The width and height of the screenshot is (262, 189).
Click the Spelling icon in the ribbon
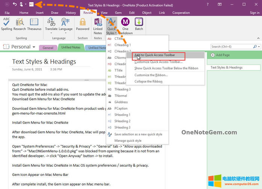(x=6, y=24)
